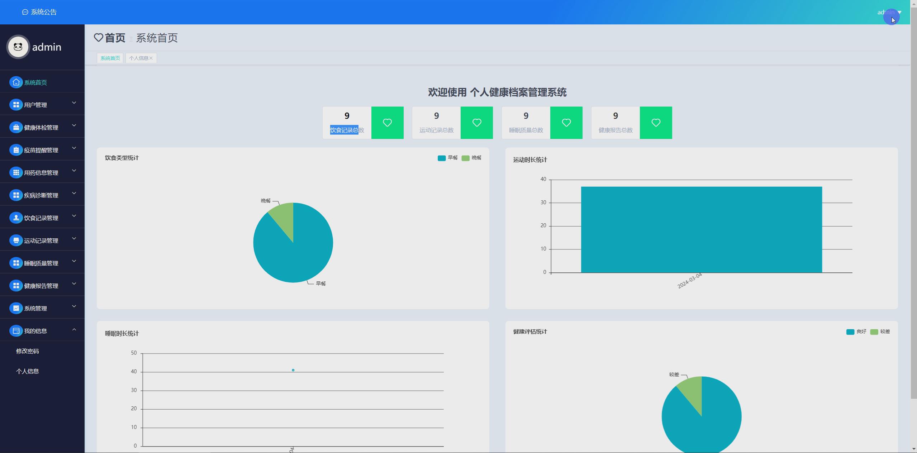The image size is (917, 453).
Task: Close the 个人信息 tab
Action: point(151,58)
